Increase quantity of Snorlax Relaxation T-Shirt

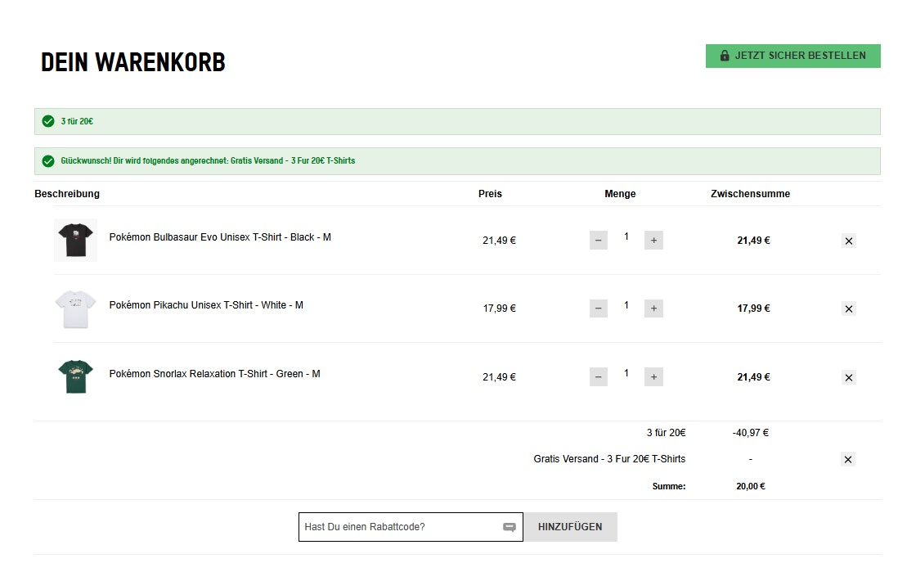click(x=653, y=377)
